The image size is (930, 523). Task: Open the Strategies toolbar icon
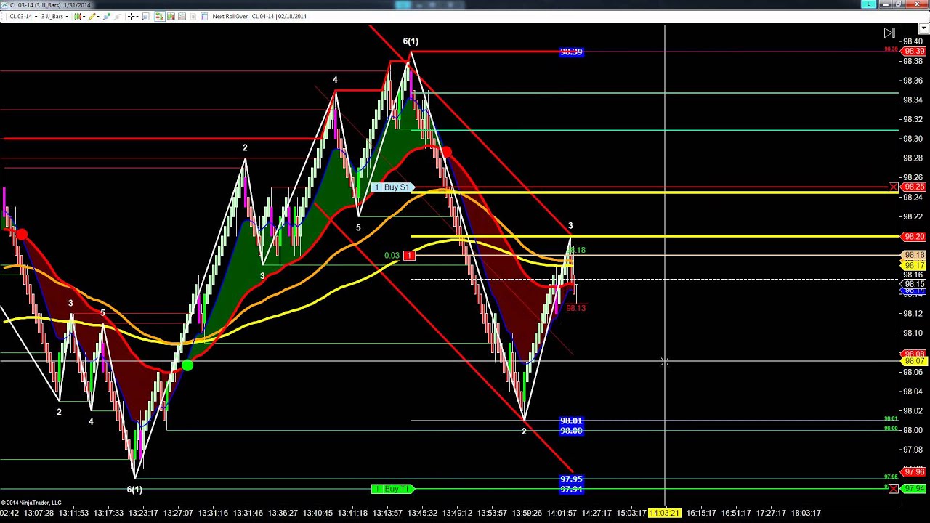182,16
